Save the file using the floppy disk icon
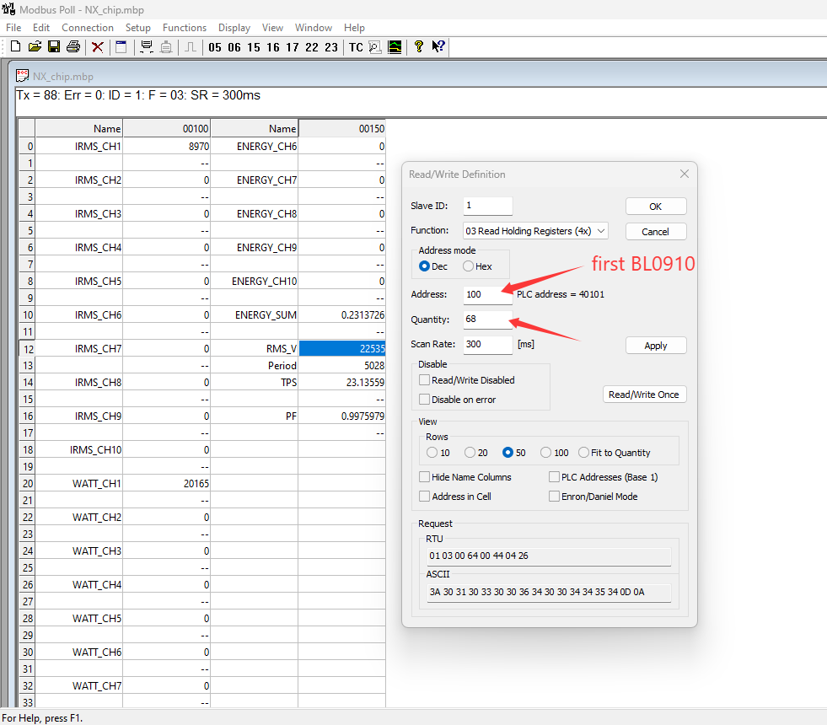Image resolution: width=827 pixels, height=725 pixels. 53,47
